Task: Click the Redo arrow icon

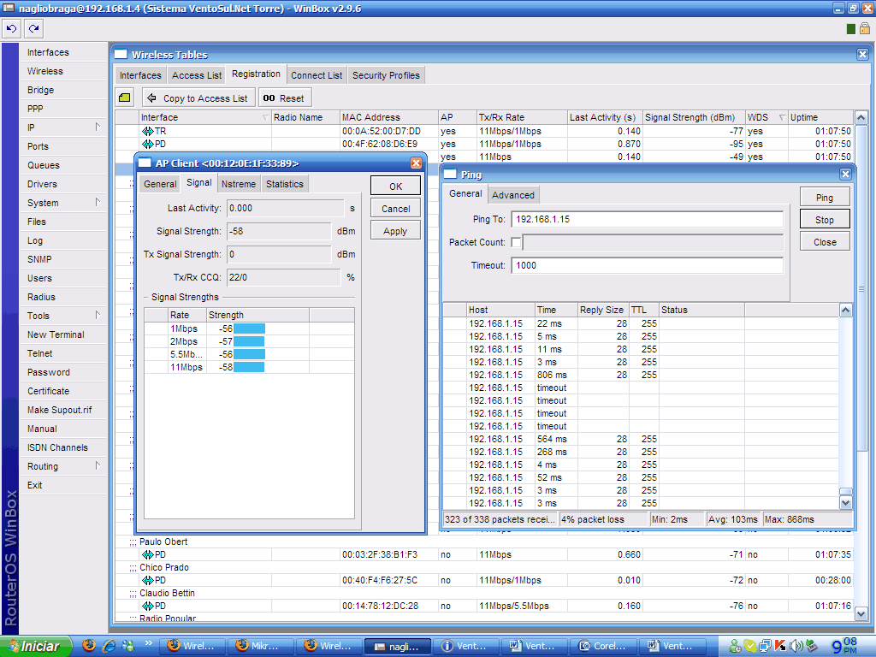Action: [x=33, y=28]
